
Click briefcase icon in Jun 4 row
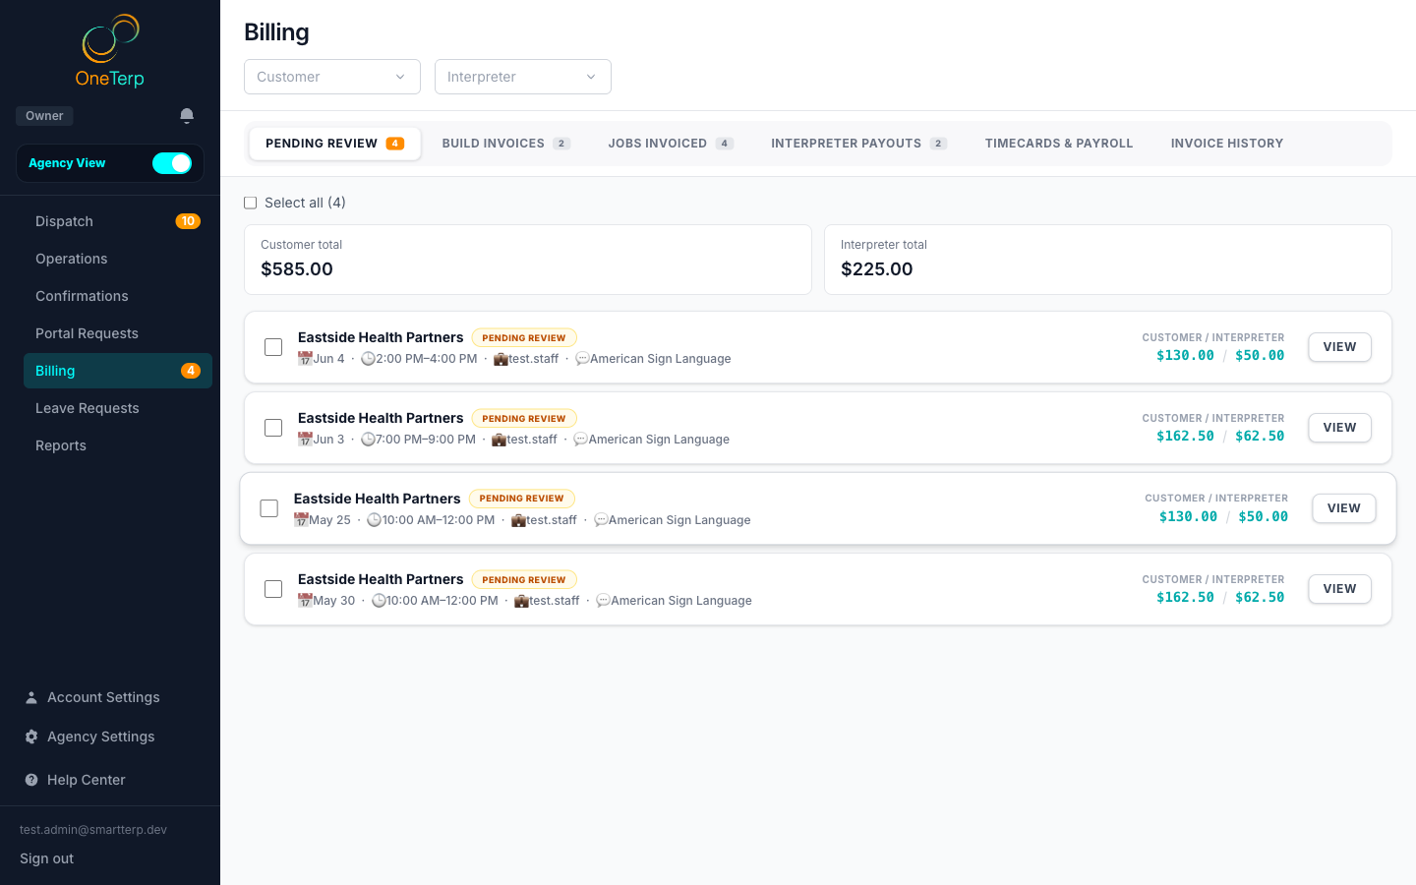(x=501, y=359)
